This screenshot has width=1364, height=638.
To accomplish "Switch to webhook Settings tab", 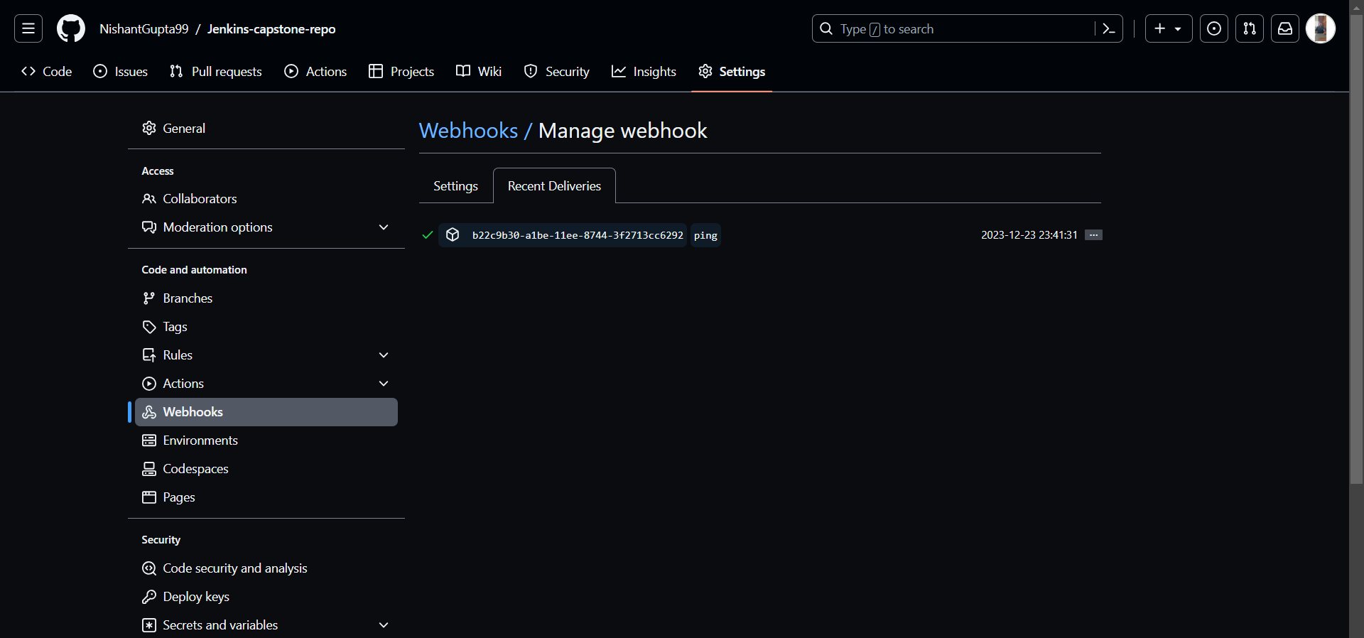I will (x=455, y=186).
